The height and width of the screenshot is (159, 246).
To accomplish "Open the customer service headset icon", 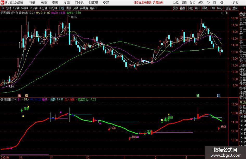I will click(x=208, y=3).
